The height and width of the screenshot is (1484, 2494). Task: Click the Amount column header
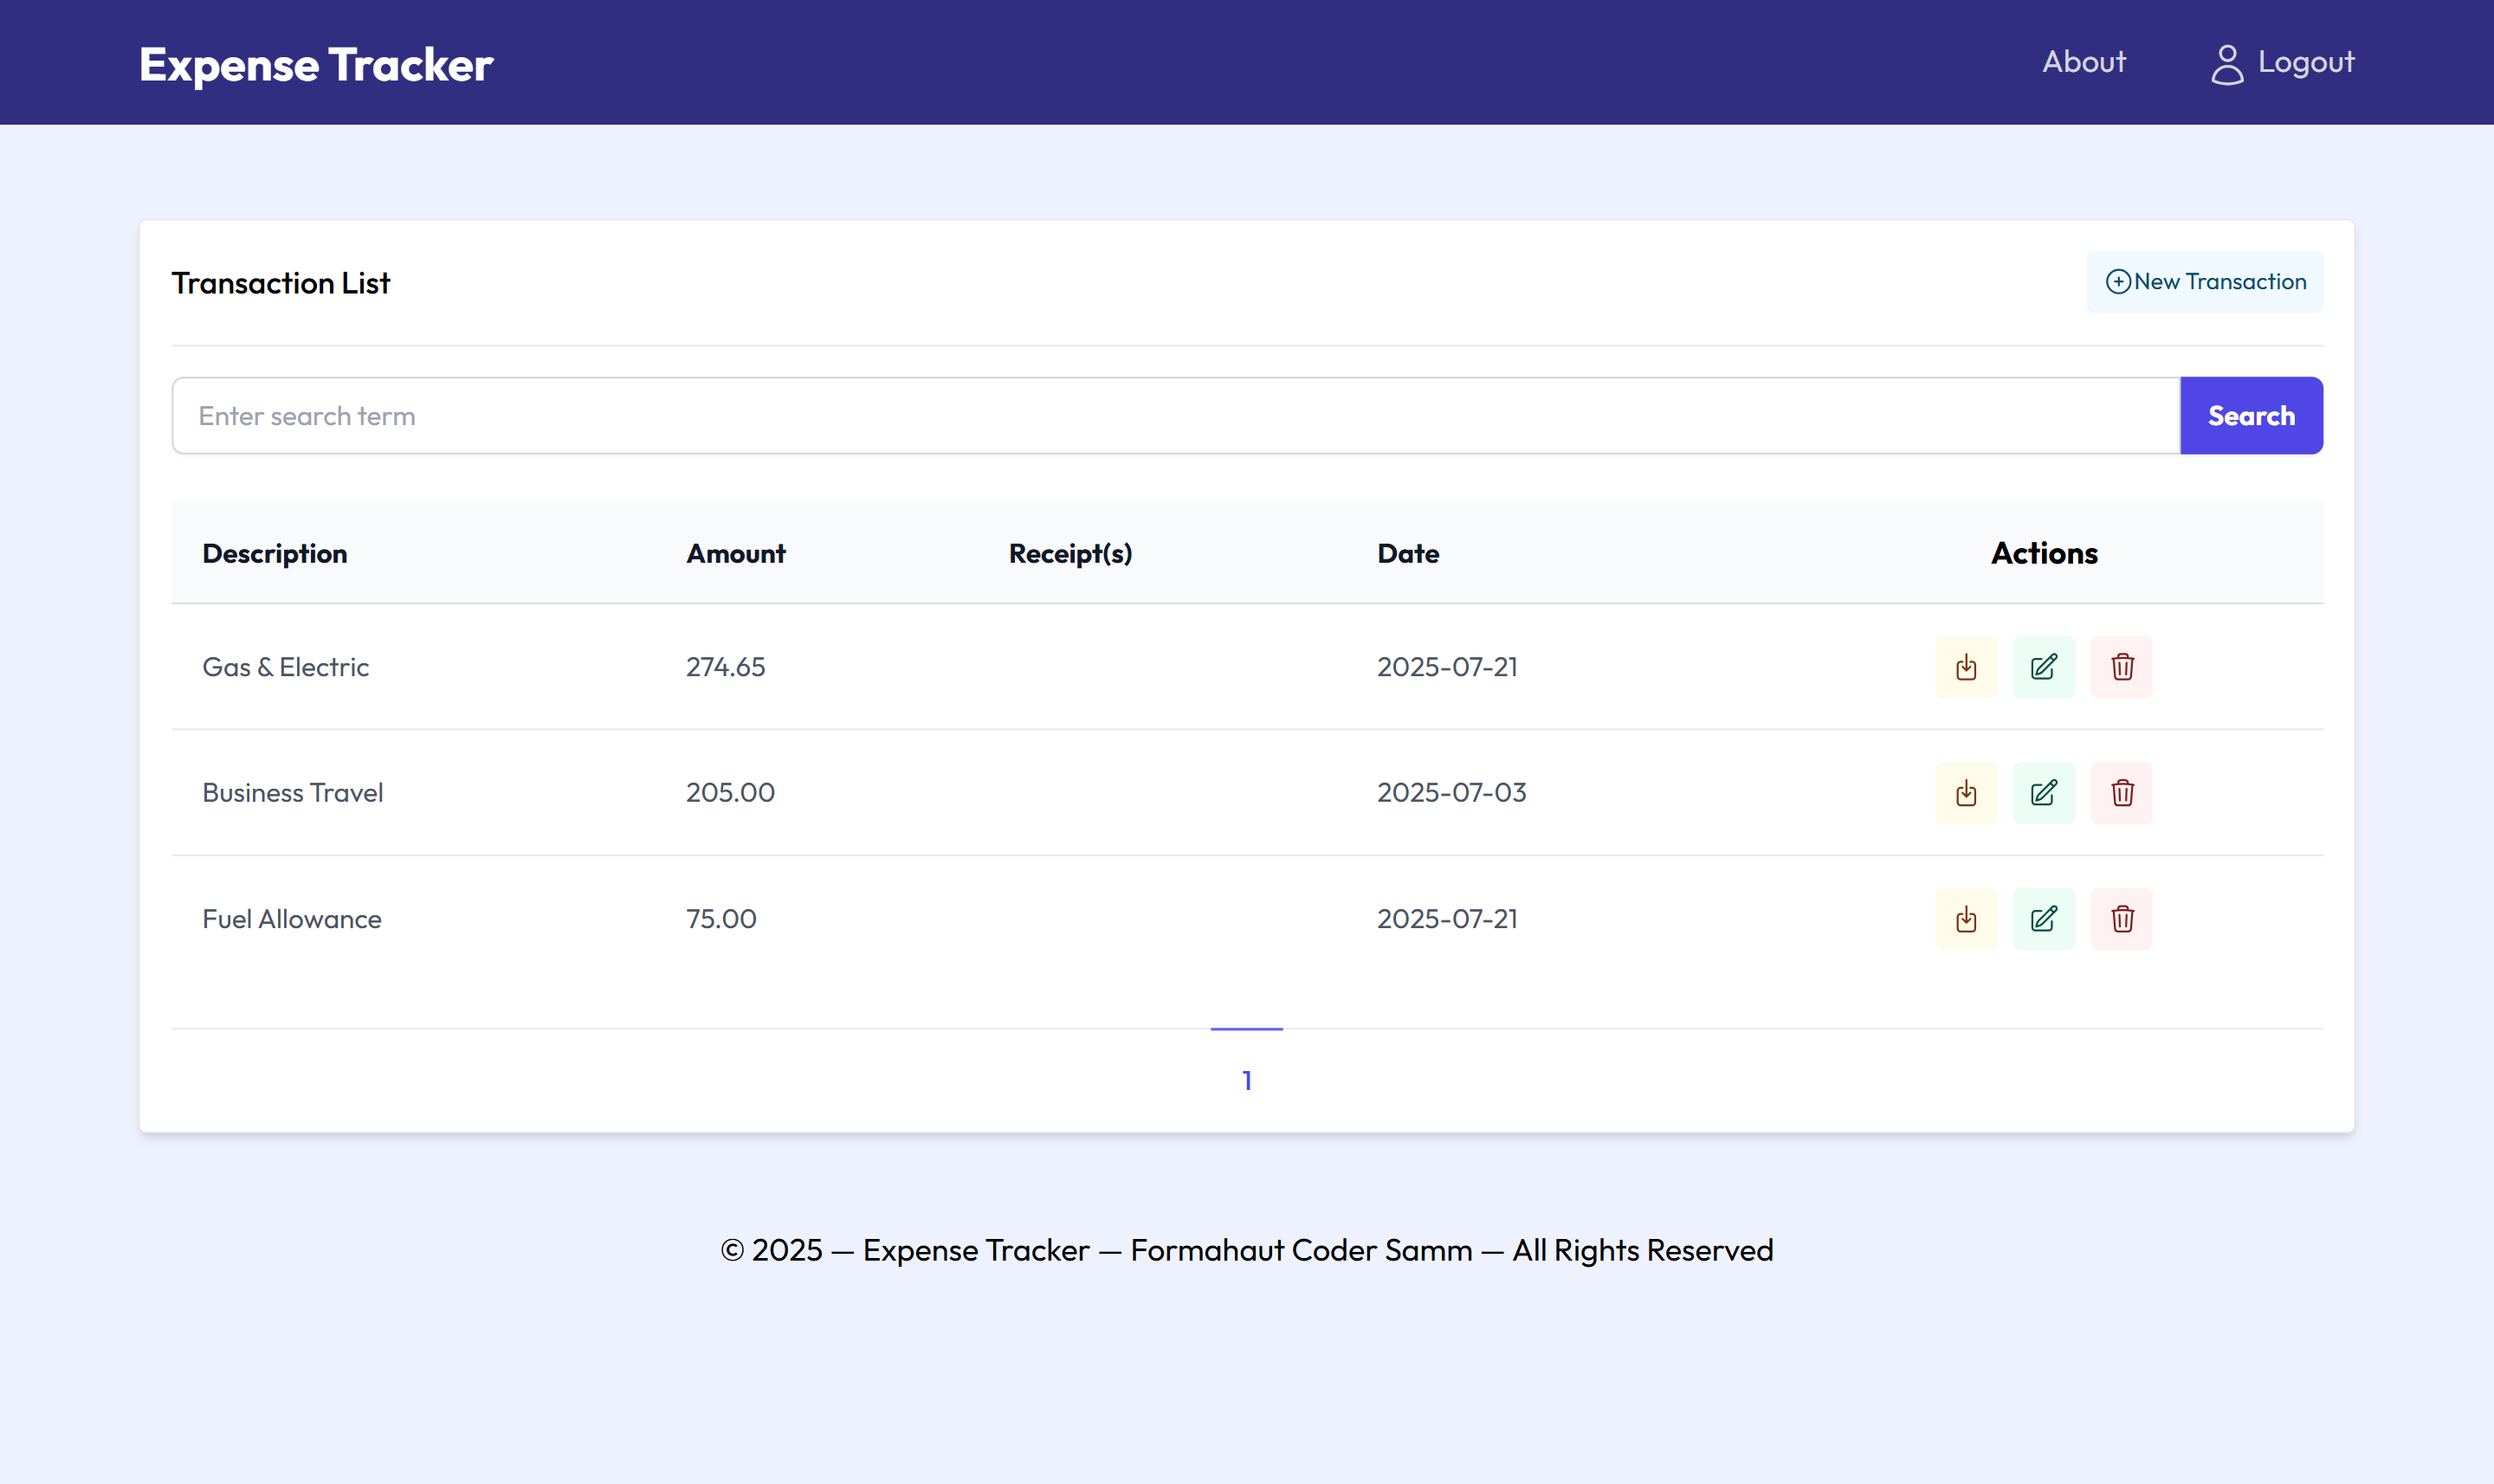(x=735, y=554)
